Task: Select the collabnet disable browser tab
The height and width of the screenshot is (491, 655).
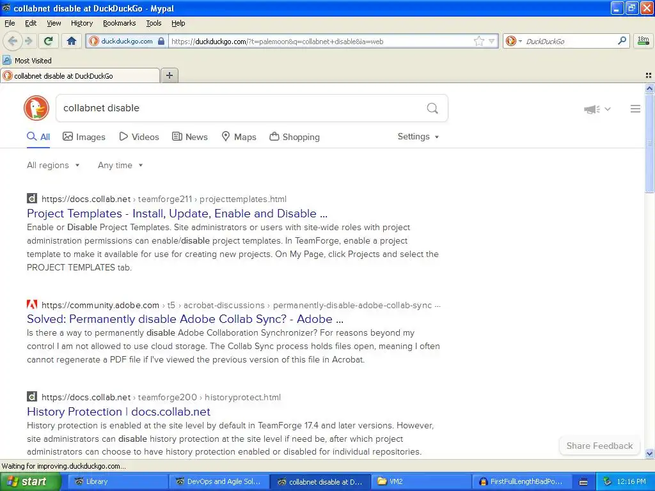Action: (x=79, y=75)
